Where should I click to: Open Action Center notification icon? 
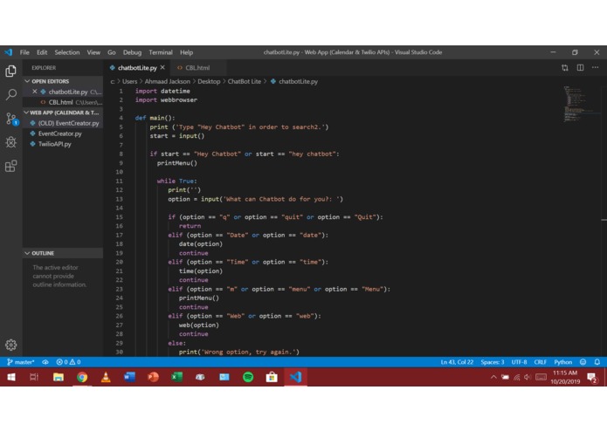[x=592, y=377]
